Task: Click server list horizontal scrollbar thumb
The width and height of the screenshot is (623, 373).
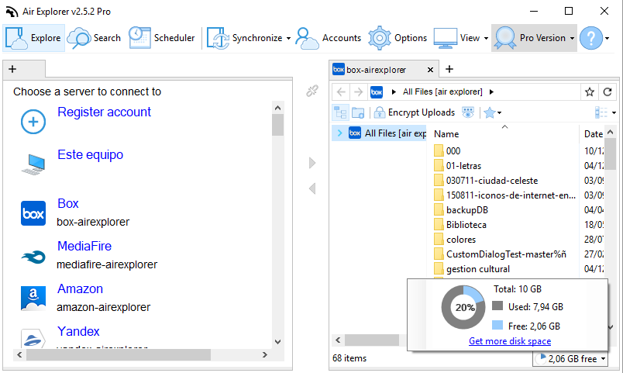Action: tap(119, 354)
